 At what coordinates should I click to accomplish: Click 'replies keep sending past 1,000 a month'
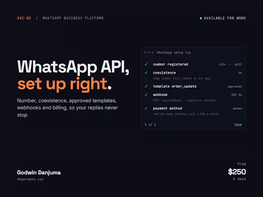pyautogui.click(x=186, y=114)
